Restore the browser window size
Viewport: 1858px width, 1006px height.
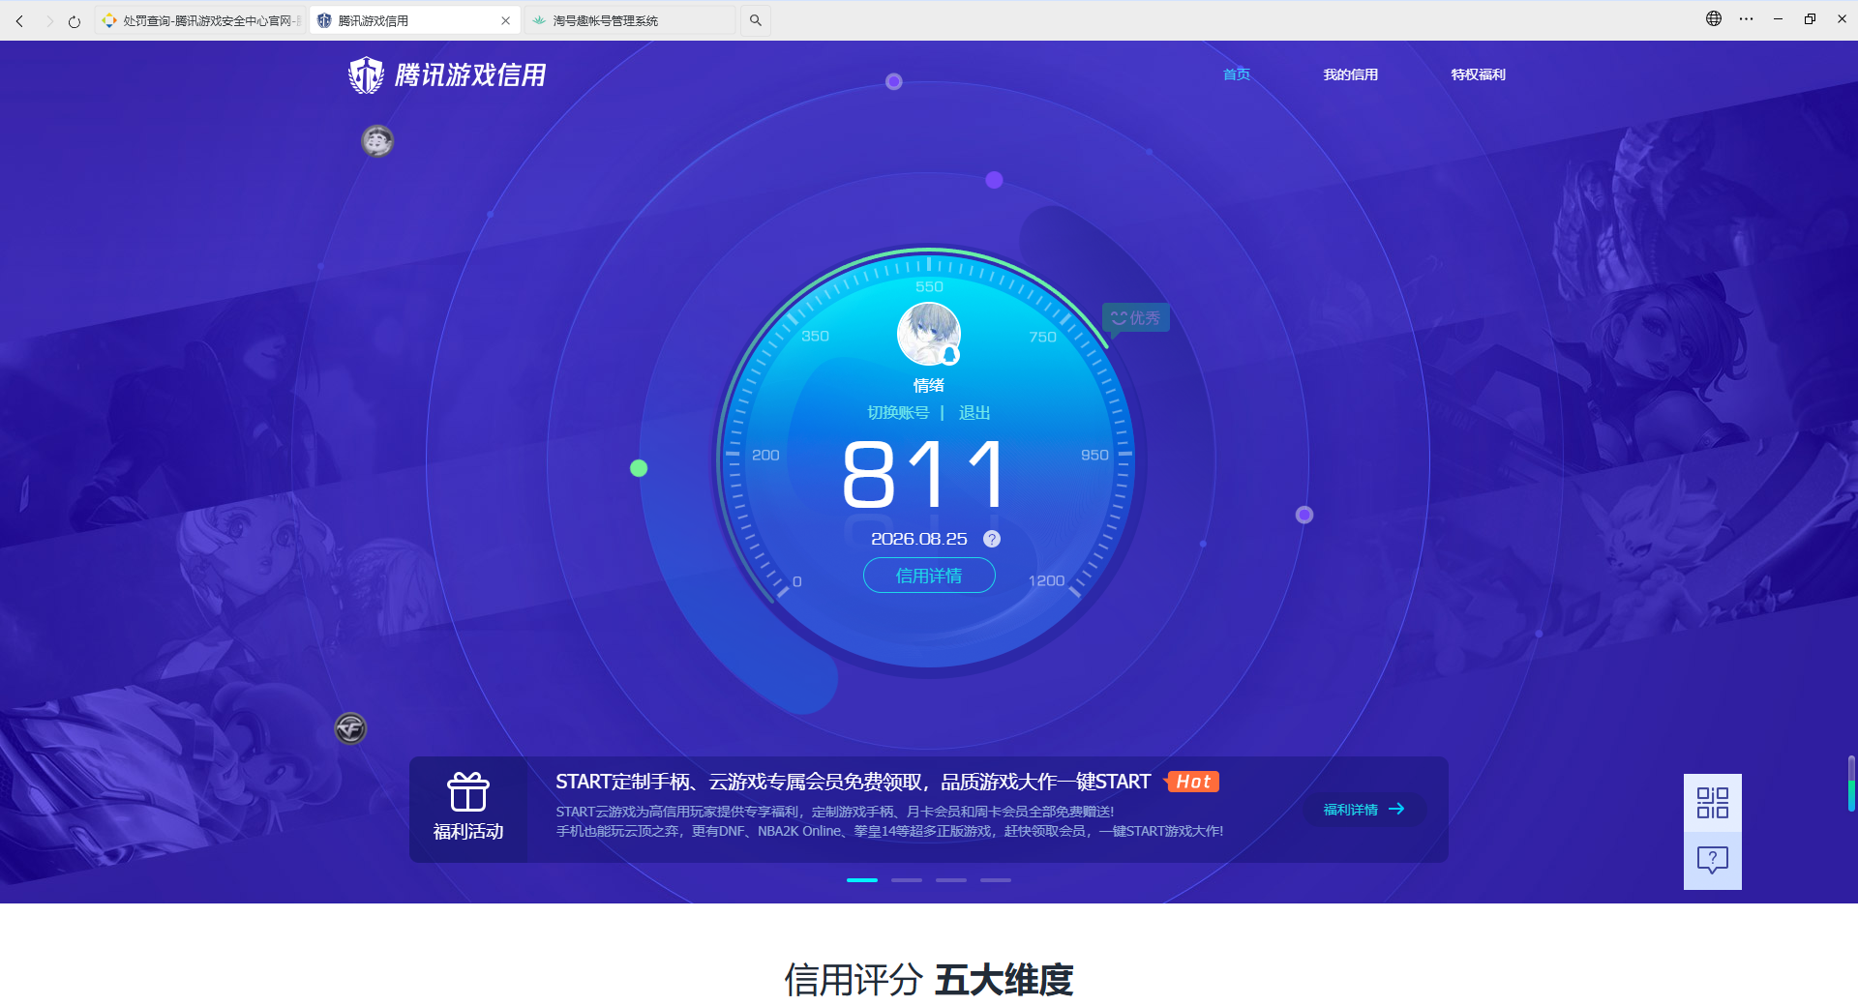tap(1810, 18)
